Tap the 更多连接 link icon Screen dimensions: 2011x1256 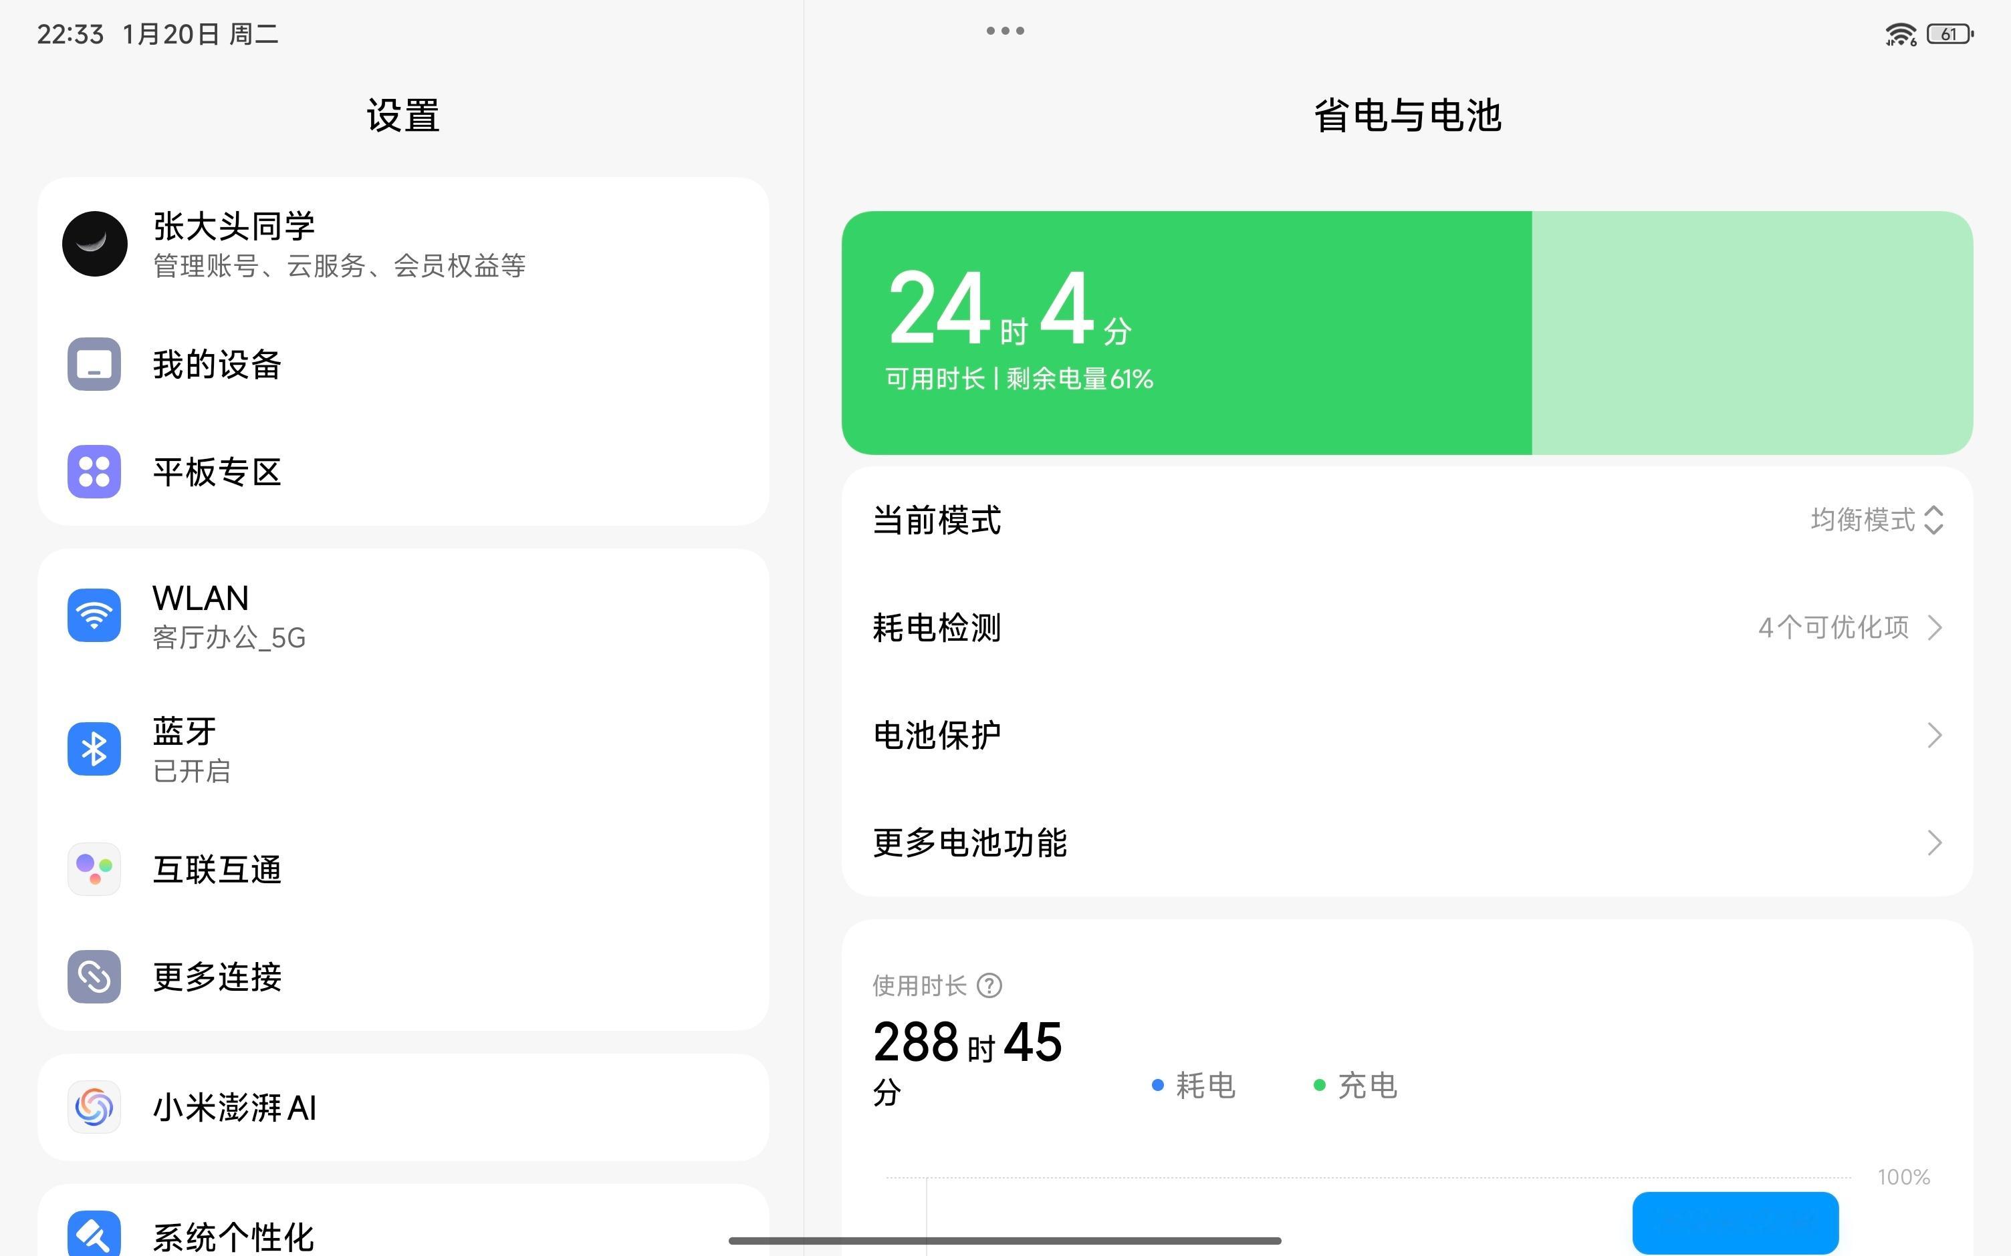coord(94,976)
